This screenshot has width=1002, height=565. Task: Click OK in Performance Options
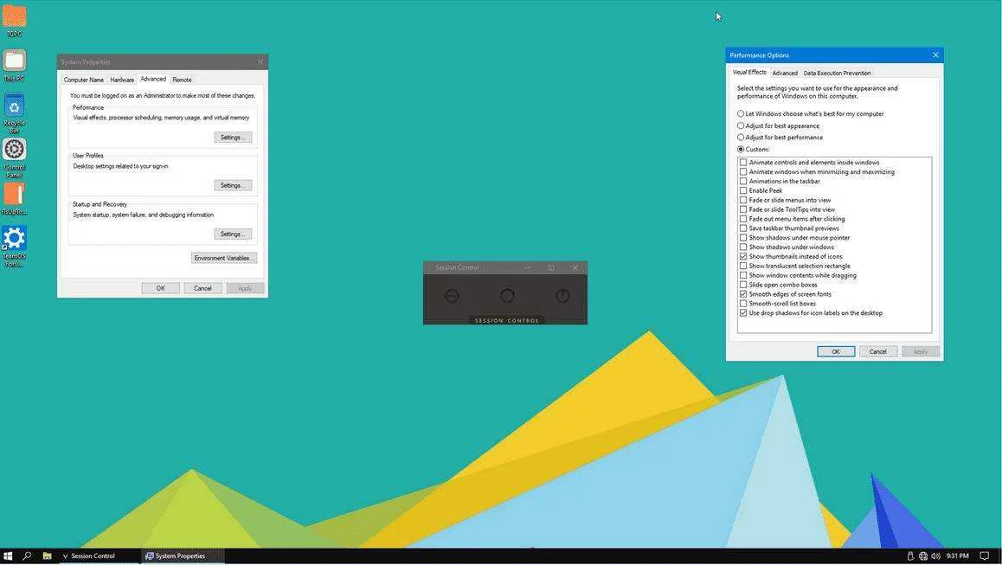coord(836,351)
